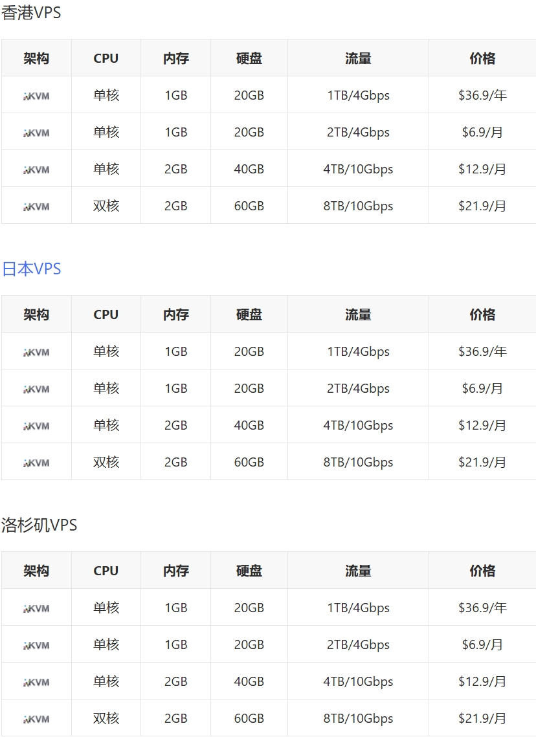
Task: Click 60GB disk cell in 日本VPS table
Action: (249, 462)
